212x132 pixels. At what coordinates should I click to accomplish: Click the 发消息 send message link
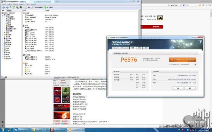click(x=64, y=124)
